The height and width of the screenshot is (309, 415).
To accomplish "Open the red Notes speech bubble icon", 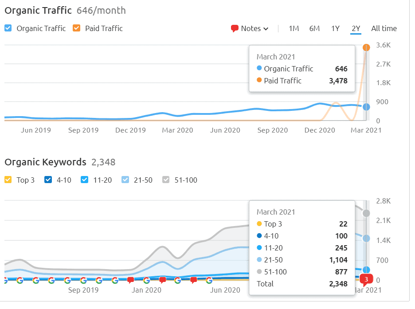I will click(x=235, y=28).
